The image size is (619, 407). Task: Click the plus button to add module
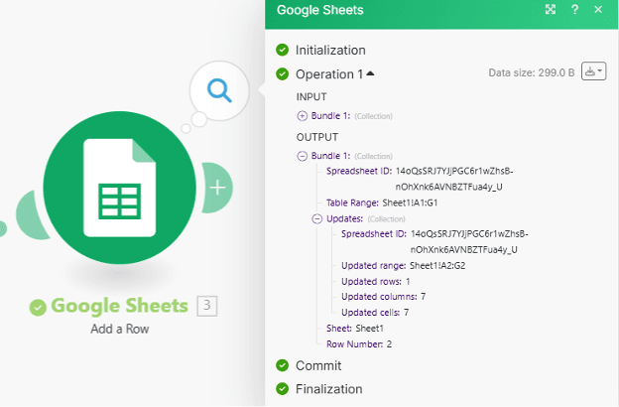pos(217,187)
